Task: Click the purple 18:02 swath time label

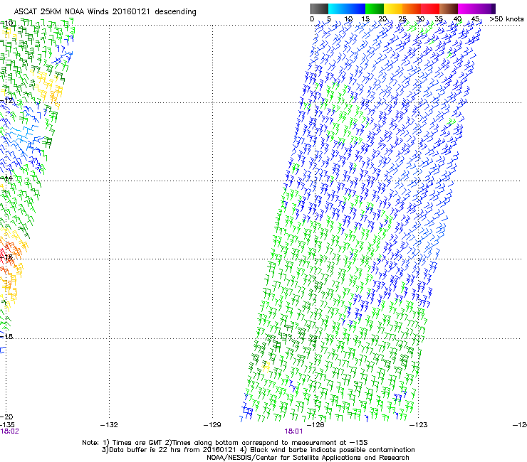Action: tap(9, 431)
